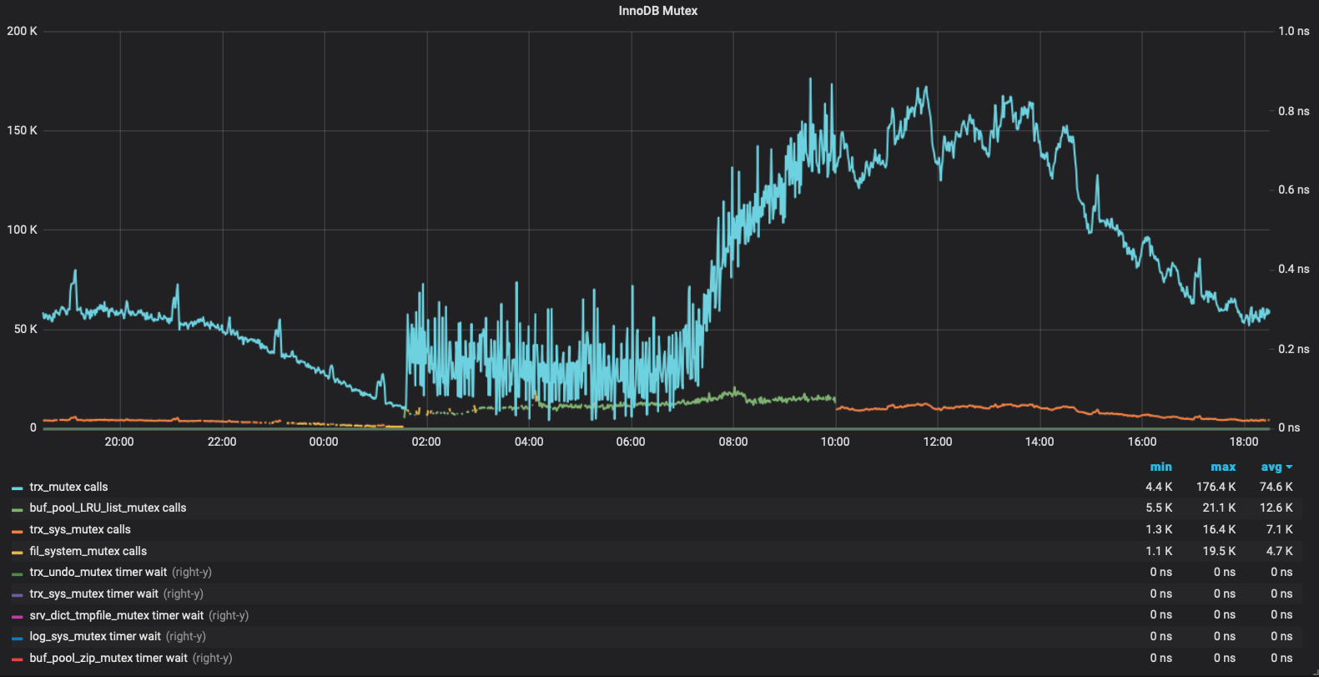This screenshot has height=677, width=1319.
Task: Click the 04:00 time axis label
Action: 529,442
